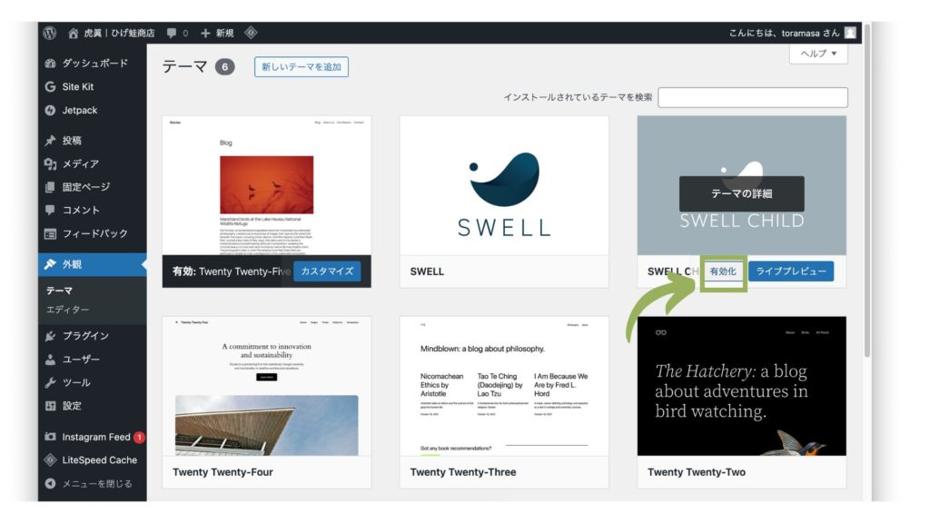Click the 新しいテーマを追加 button

[x=301, y=67]
